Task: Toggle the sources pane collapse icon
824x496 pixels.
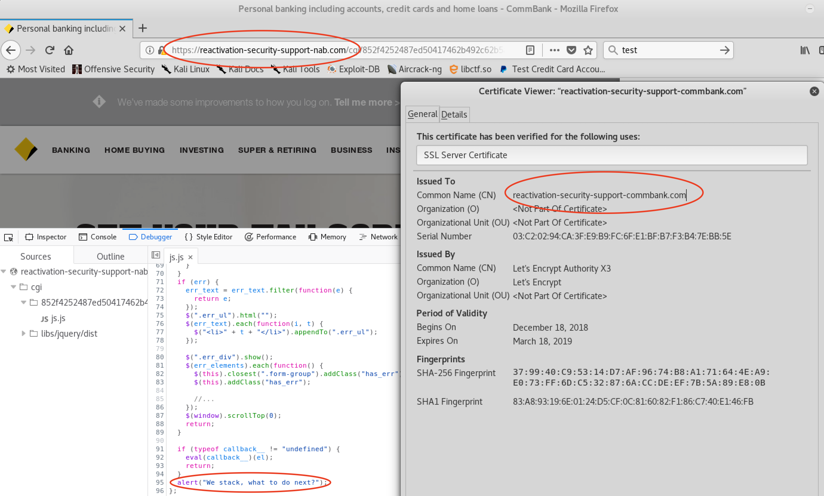Action: click(x=156, y=255)
